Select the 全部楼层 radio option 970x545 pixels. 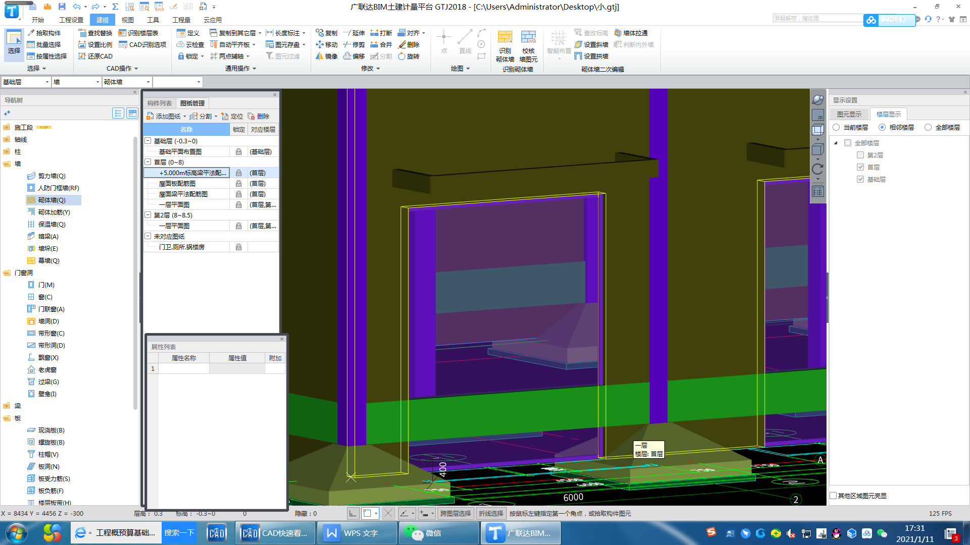(928, 127)
